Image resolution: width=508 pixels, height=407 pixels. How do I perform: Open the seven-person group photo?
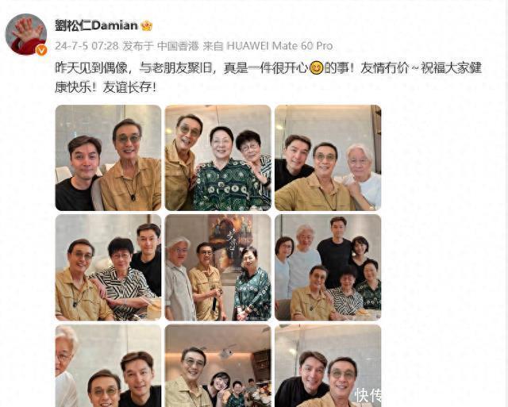click(328, 267)
